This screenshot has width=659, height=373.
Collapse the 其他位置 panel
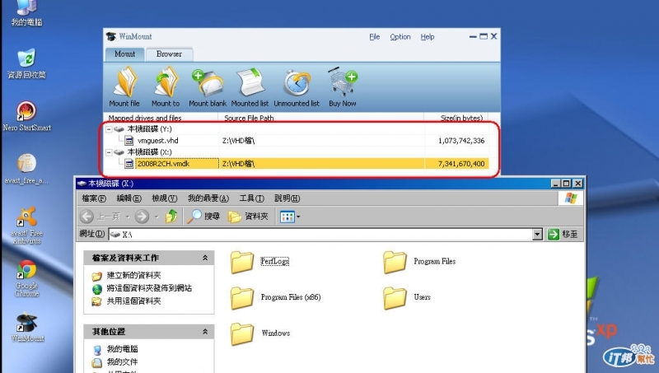pos(205,332)
